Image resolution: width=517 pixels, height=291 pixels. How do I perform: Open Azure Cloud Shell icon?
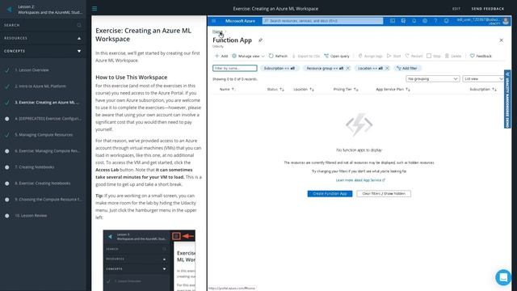pos(393,21)
